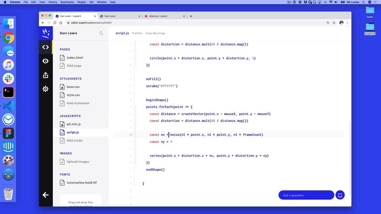
Task: Open the code editor view icon
Action: (x=46, y=47)
